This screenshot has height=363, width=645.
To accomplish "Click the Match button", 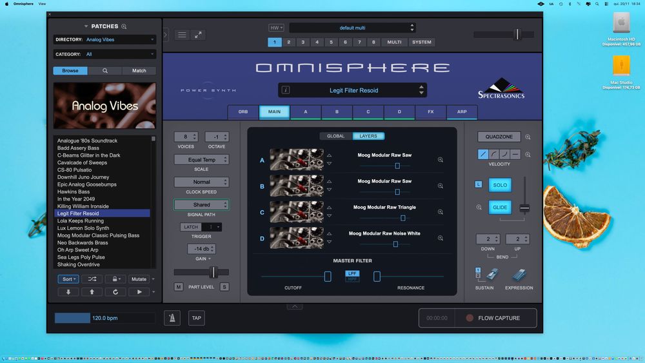I will [139, 71].
